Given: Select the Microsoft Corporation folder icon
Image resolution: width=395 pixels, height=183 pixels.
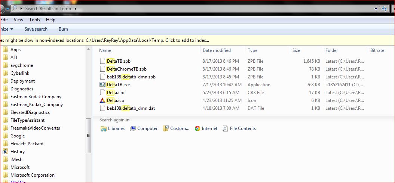Looking at the screenshot, I should (5, 175).
